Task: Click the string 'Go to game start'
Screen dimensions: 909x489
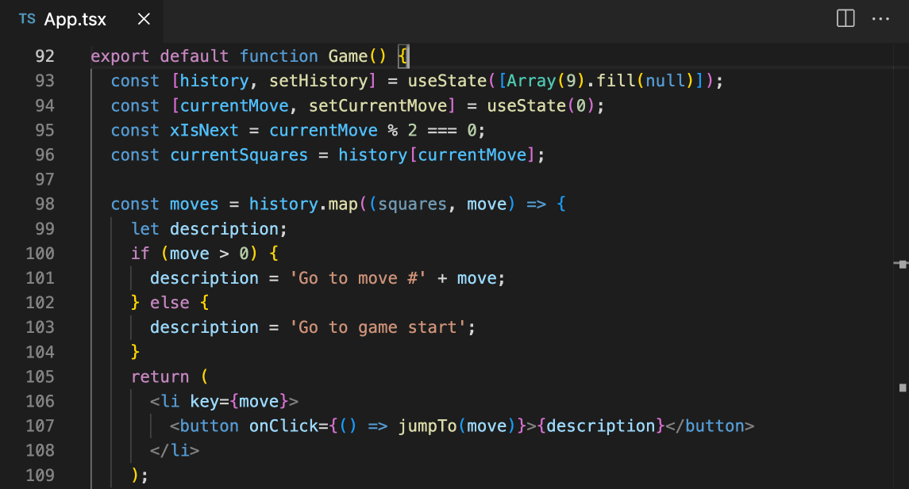Action: tap(378, 327)
